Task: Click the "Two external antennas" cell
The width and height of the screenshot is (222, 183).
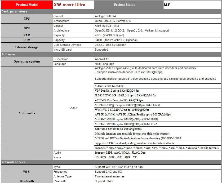Action: 158,176
